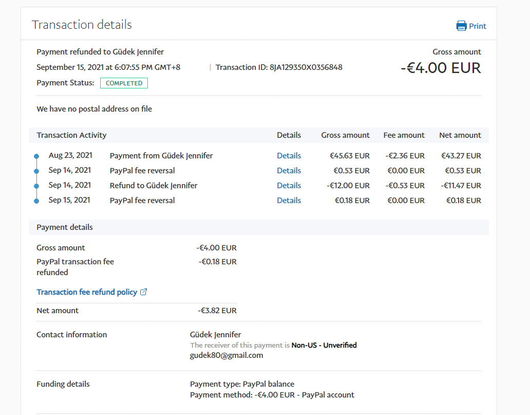This screenshot has width=530, height=415.
Task: Select the Sep 15, 2021 timeline dot
Action: tap(36, 201)
